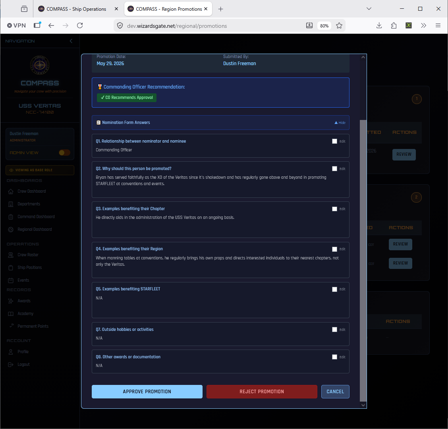Open the browser tab list dropdown
This screenshot has height=429, width=448.
click(x=369, y=9)
